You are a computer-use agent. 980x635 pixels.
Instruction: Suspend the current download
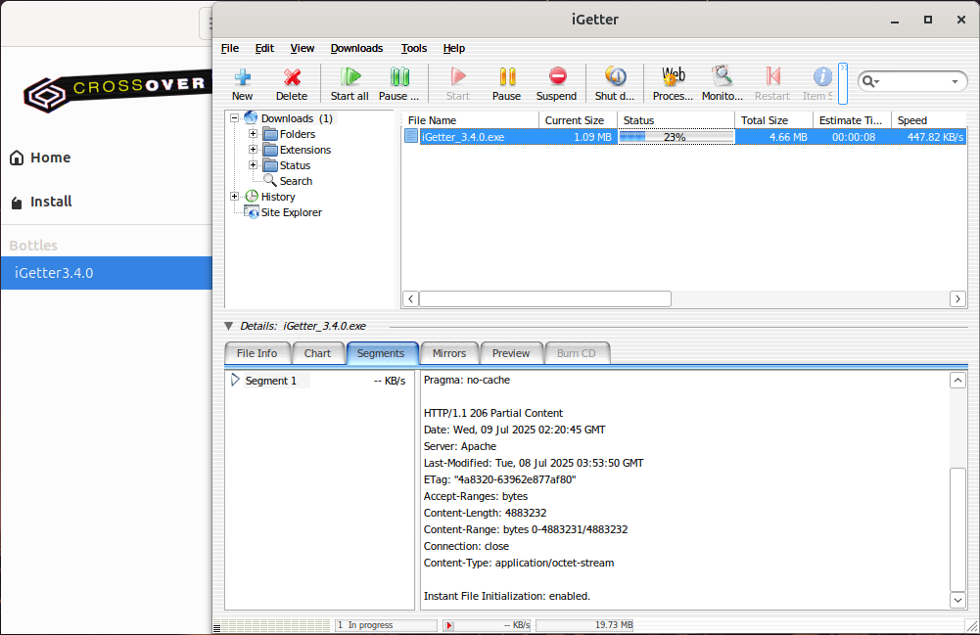click(x=556, y=83)
